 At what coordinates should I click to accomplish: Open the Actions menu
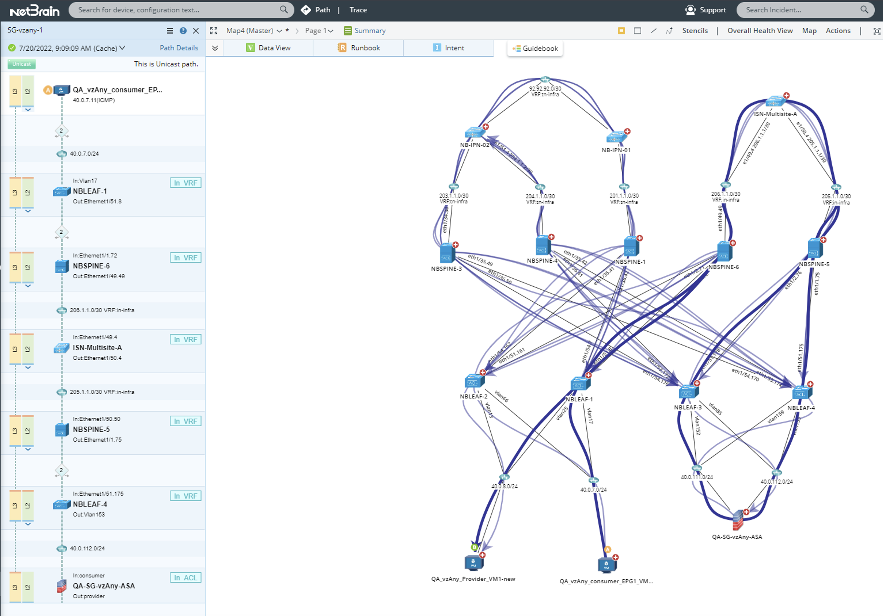click(x=838, y=31)
